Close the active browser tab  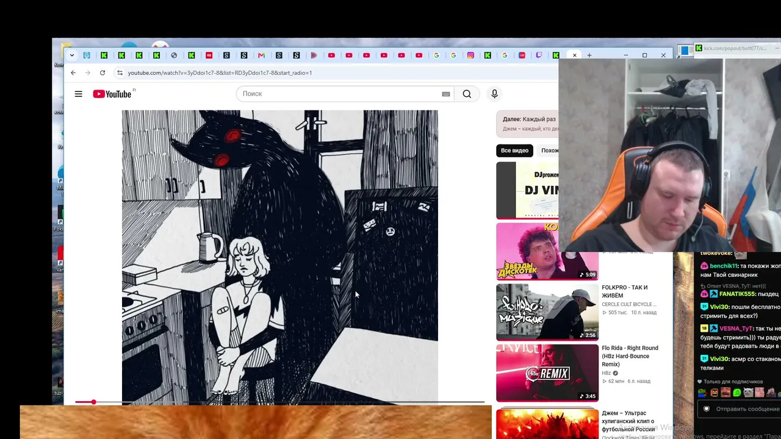tap(575, 55)
